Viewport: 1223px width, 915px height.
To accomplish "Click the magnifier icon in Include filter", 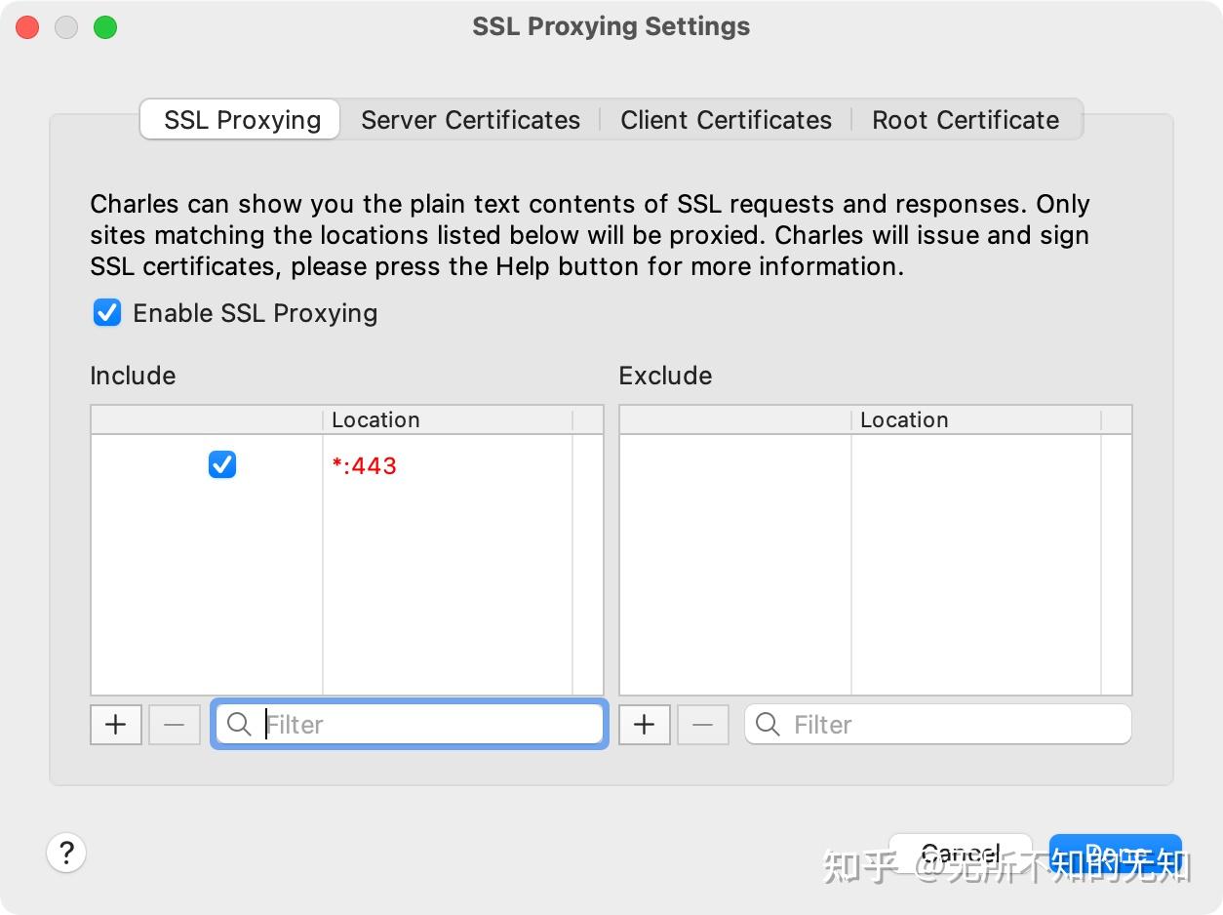I will click(x=239, y=725).
